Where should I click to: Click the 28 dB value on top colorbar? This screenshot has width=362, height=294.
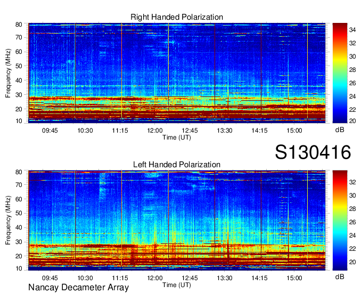click(x=352, y=70)
